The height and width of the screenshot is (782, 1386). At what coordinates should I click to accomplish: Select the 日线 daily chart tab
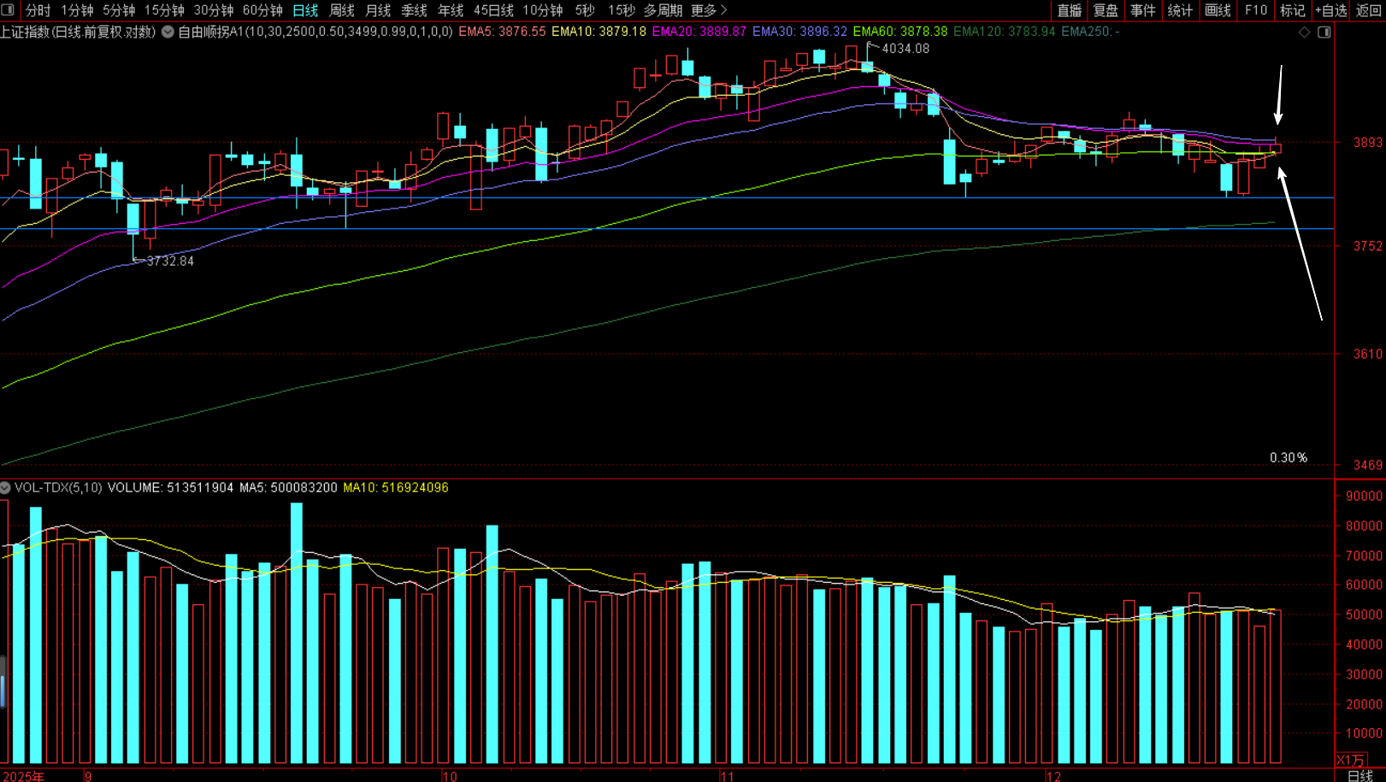305,10
